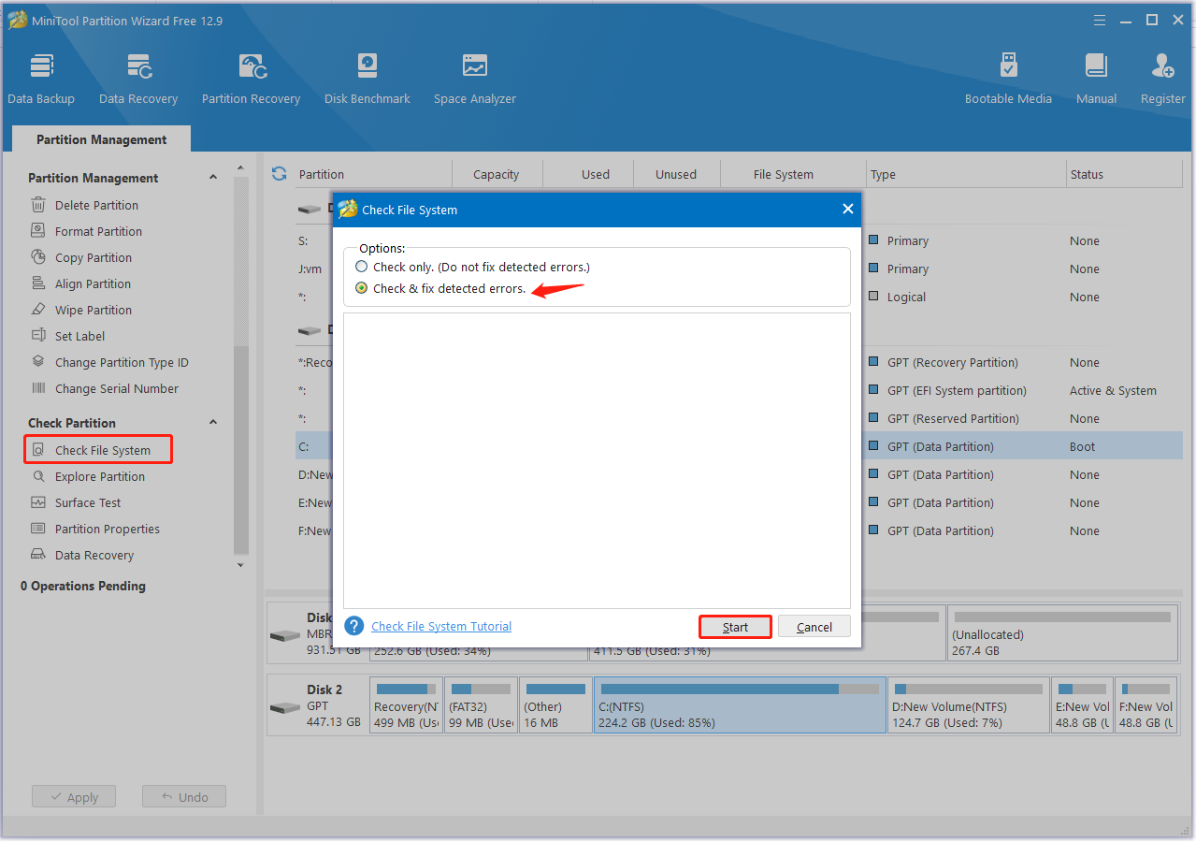1196x842 pixels.
Task: Select D:New Volume(NTFS) block in disk map
Action: click(x=968, y=705)
